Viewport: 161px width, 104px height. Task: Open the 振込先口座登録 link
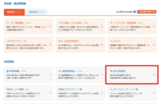pyautogui.click(x=118, y=71)
